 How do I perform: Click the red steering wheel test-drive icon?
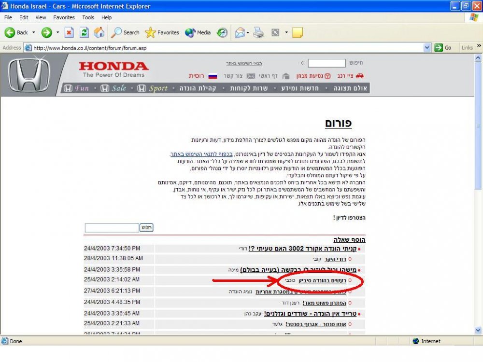[x=327, y=76]
